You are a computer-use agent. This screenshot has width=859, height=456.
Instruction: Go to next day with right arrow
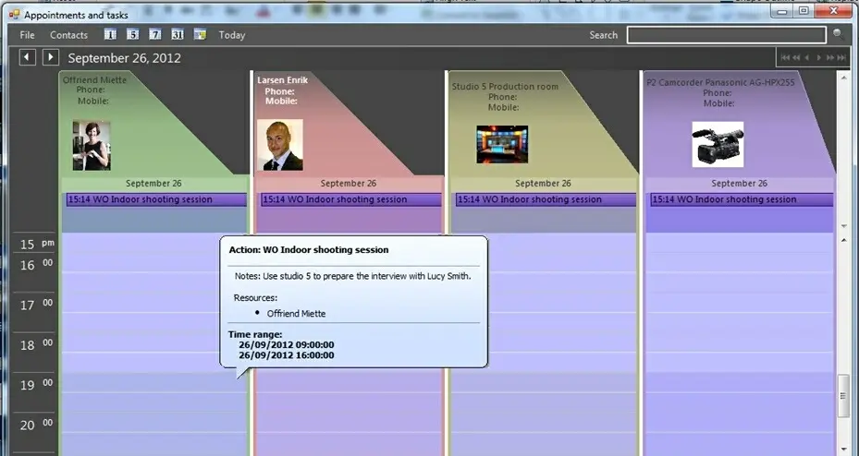(50, 57)
